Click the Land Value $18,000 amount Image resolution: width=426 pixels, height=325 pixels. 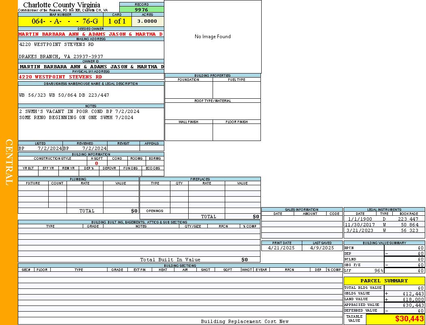tap(413, 299)
